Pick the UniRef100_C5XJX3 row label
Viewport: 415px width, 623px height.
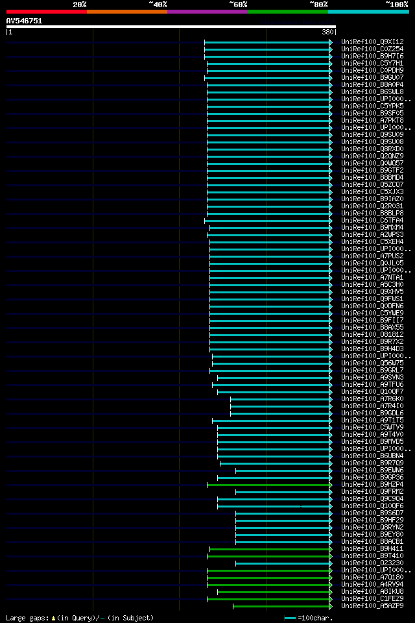(x=372, y=192)
